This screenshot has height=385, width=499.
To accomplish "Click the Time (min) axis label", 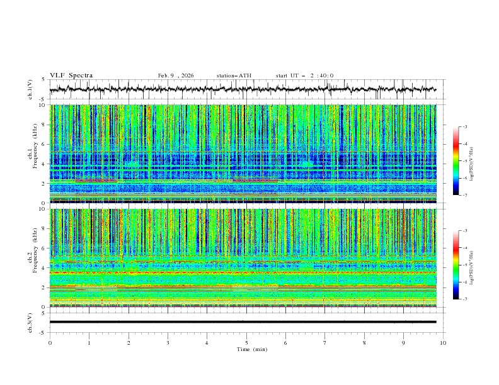I will 246,349.
